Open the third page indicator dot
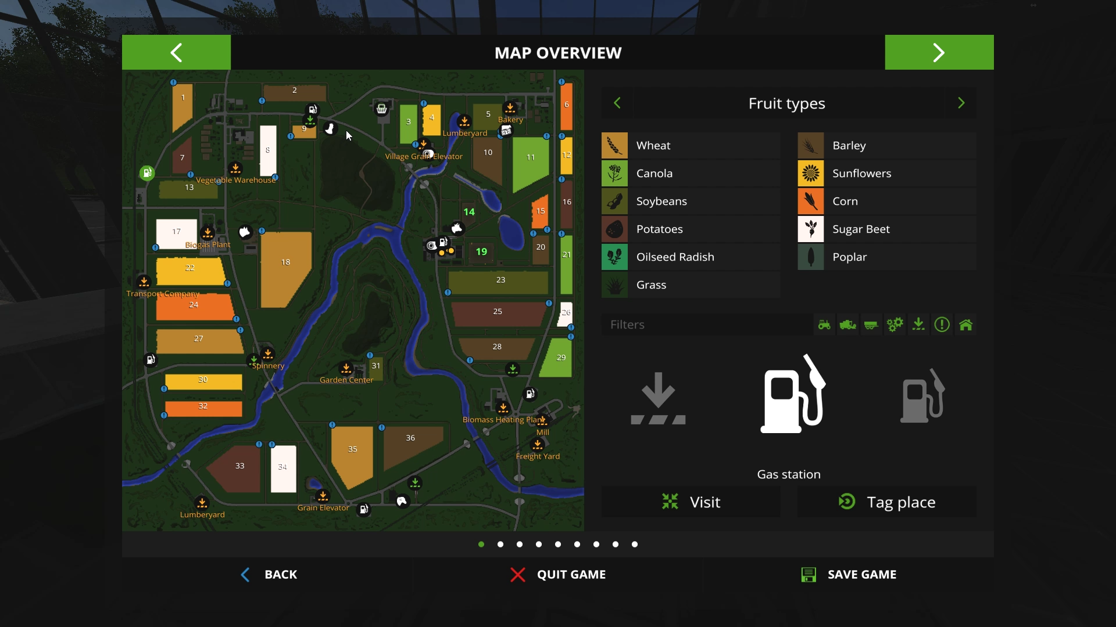This screenshot has height=627, width=1116. pyautogui.click(x=520, y=545)
